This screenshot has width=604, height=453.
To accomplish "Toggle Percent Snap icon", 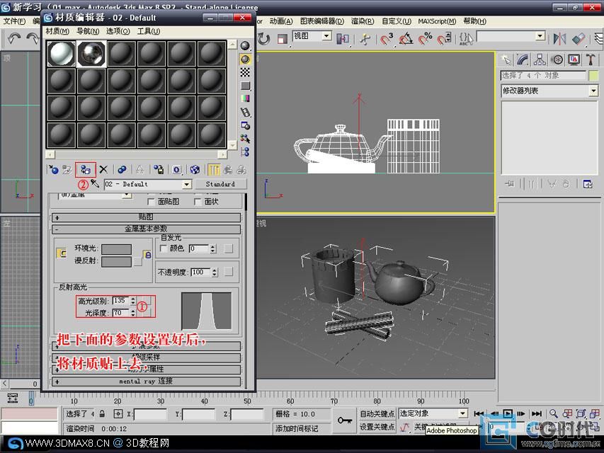I will click(425, 38).
